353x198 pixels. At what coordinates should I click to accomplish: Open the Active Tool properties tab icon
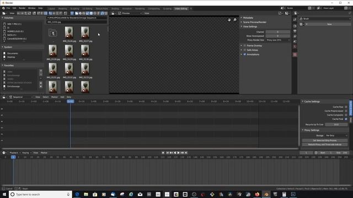[x=295, y=20]
